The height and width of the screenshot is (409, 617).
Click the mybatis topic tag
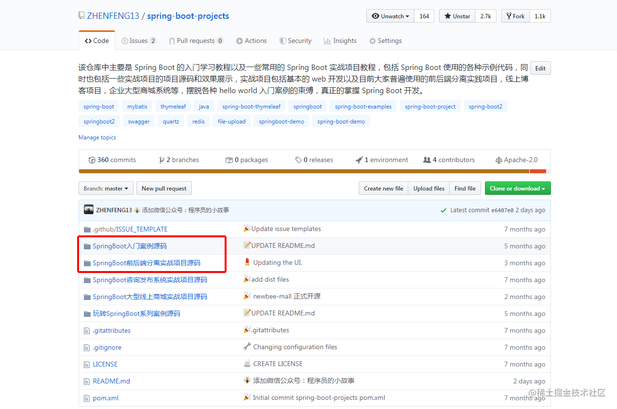coord(137,107)
